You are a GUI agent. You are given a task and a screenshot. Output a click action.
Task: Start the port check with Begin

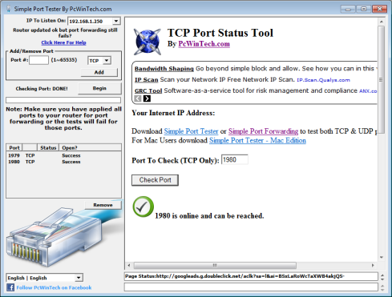[99, 88]
